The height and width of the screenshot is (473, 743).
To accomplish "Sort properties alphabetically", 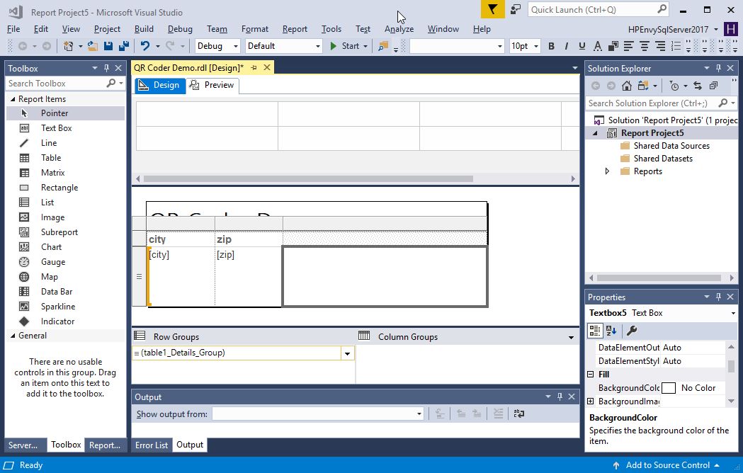I will point(611,331).
